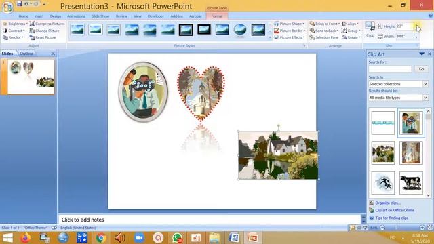Select the house by lake clip thumbnail
The width and height of the screenshot is (434, 244).
[x=383, y=152]
